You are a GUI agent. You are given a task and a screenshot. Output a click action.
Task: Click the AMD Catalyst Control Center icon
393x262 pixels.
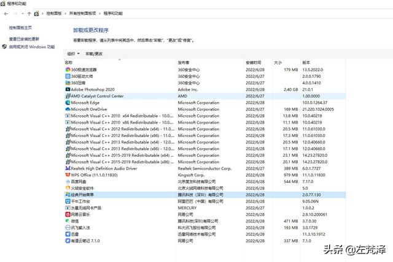click(x=68, y=96)
